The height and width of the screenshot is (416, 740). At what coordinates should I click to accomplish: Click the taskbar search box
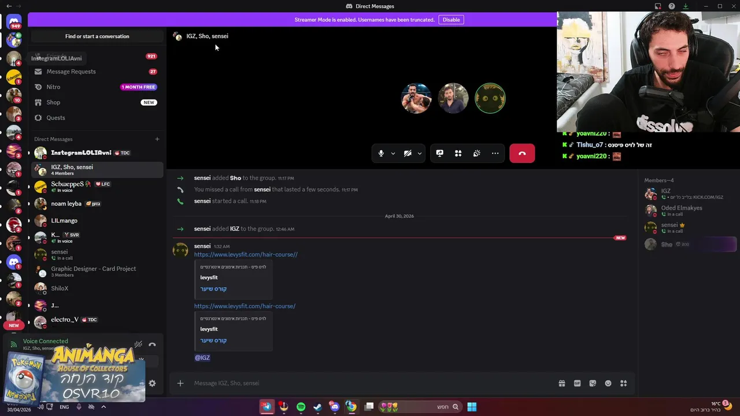(420, 407)
